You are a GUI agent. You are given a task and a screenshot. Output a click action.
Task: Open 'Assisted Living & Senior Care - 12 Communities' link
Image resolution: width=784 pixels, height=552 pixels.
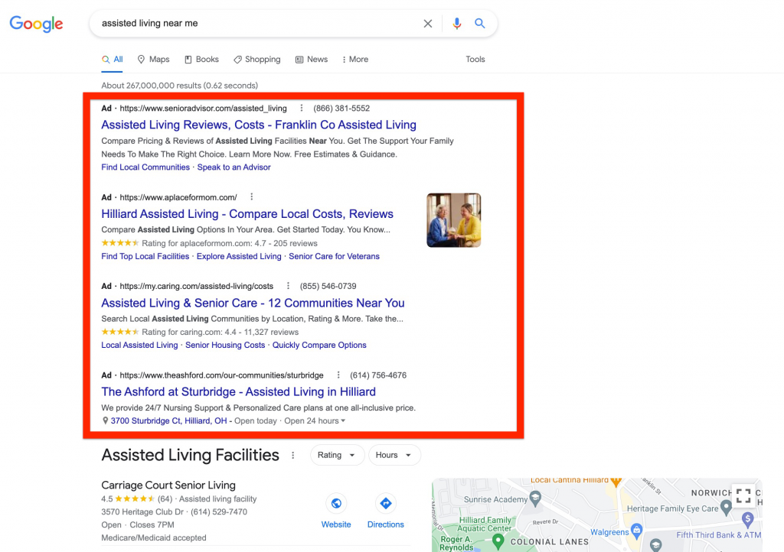253,303
